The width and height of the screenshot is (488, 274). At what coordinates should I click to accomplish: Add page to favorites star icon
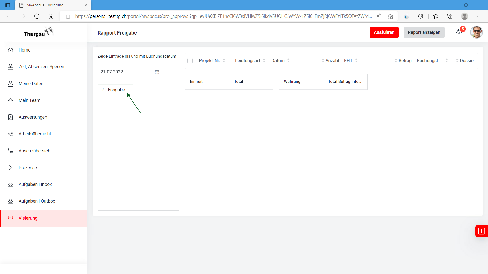(390, 16)
